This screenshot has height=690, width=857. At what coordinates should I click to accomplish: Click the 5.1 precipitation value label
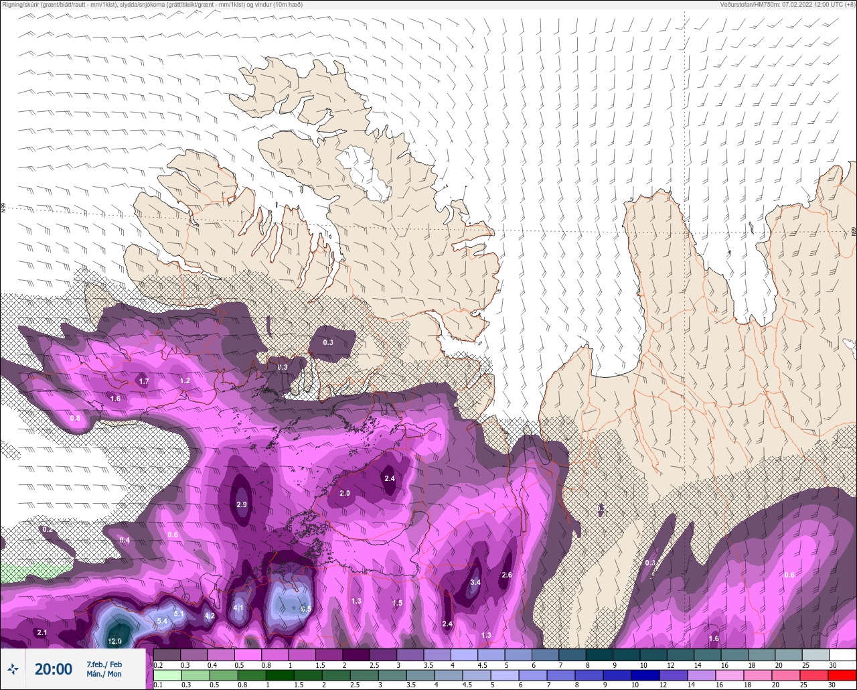pyautogui.click(x=179, y=614)
